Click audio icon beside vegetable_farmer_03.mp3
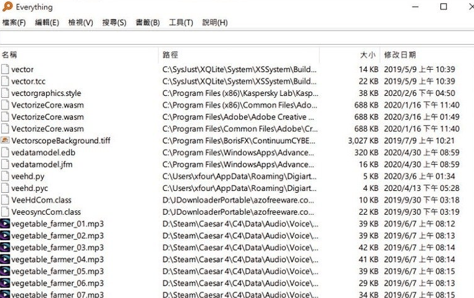 (x=5, y=247)
